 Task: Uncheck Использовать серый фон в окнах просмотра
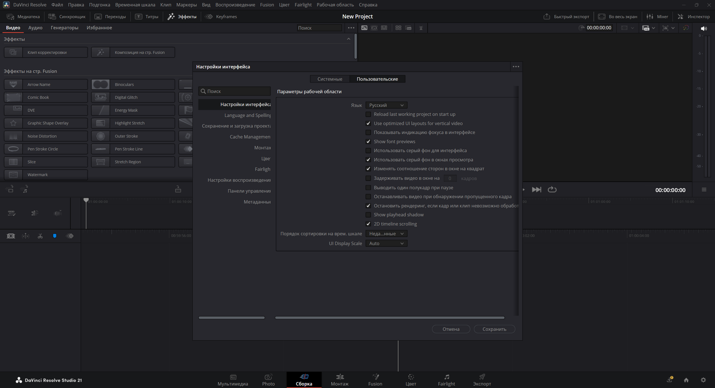(x=368, y=160)
